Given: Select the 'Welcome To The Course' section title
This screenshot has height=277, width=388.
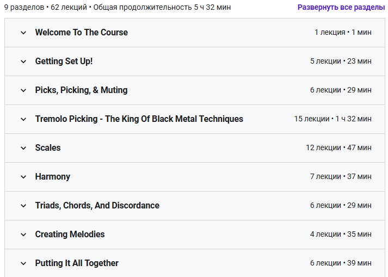Looking at the screenshot, I should pos(82,32).
